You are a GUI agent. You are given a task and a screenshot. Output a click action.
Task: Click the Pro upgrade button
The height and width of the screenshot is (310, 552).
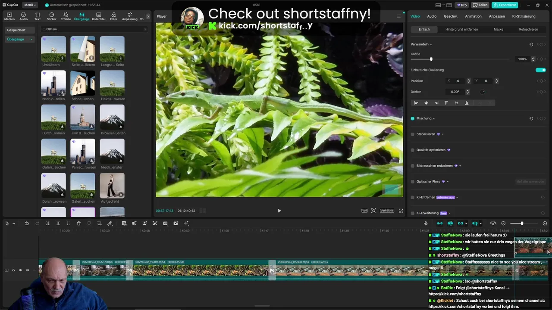point(462,5)
